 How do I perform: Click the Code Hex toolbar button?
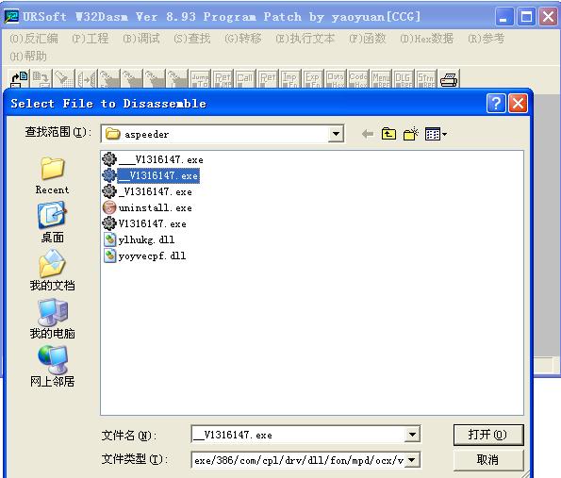pos(358,78)
